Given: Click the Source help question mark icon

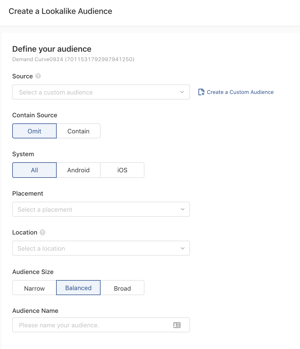Looking at the screenshot, I should coord(38,76).
